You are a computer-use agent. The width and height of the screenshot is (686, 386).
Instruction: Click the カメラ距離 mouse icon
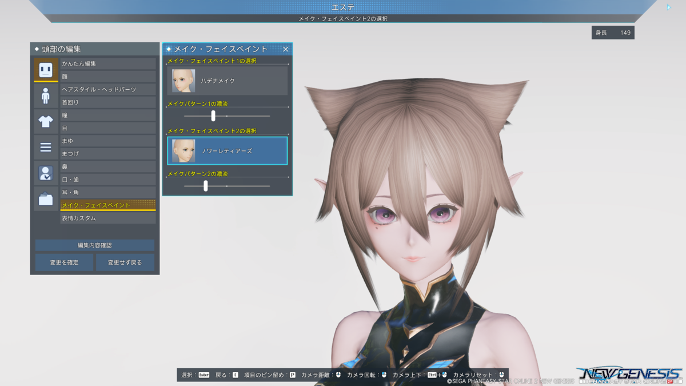338,375
